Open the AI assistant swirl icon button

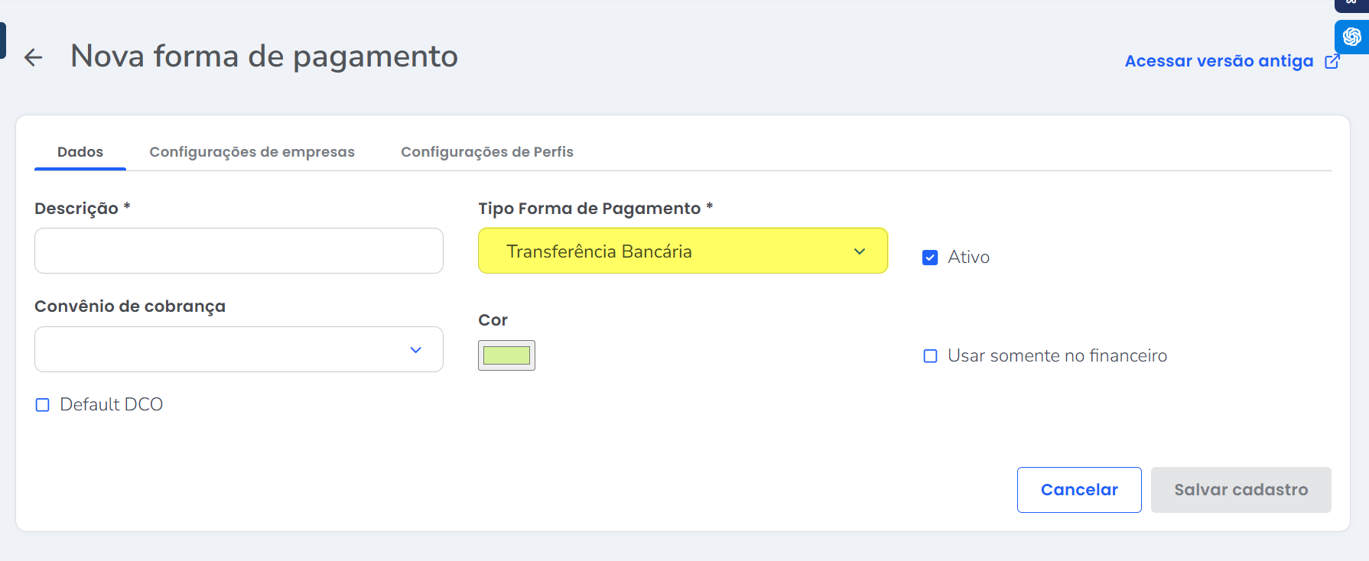tap(1351, 37)
